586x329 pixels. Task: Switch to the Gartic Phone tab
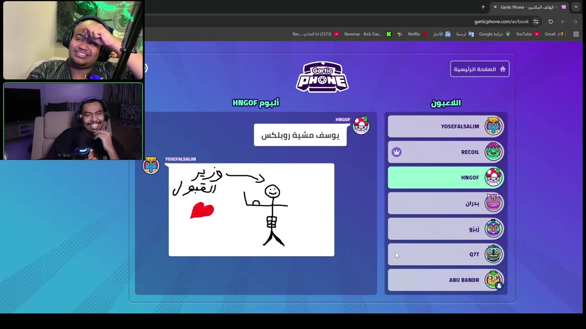click(530, 7)
